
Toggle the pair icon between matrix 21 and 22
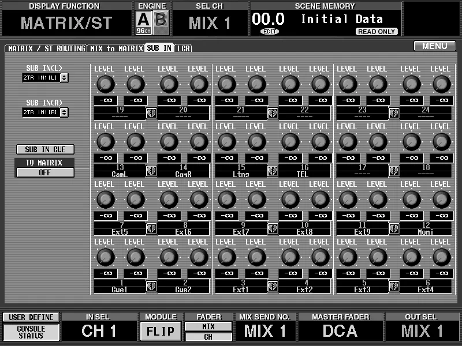[273, 113]
